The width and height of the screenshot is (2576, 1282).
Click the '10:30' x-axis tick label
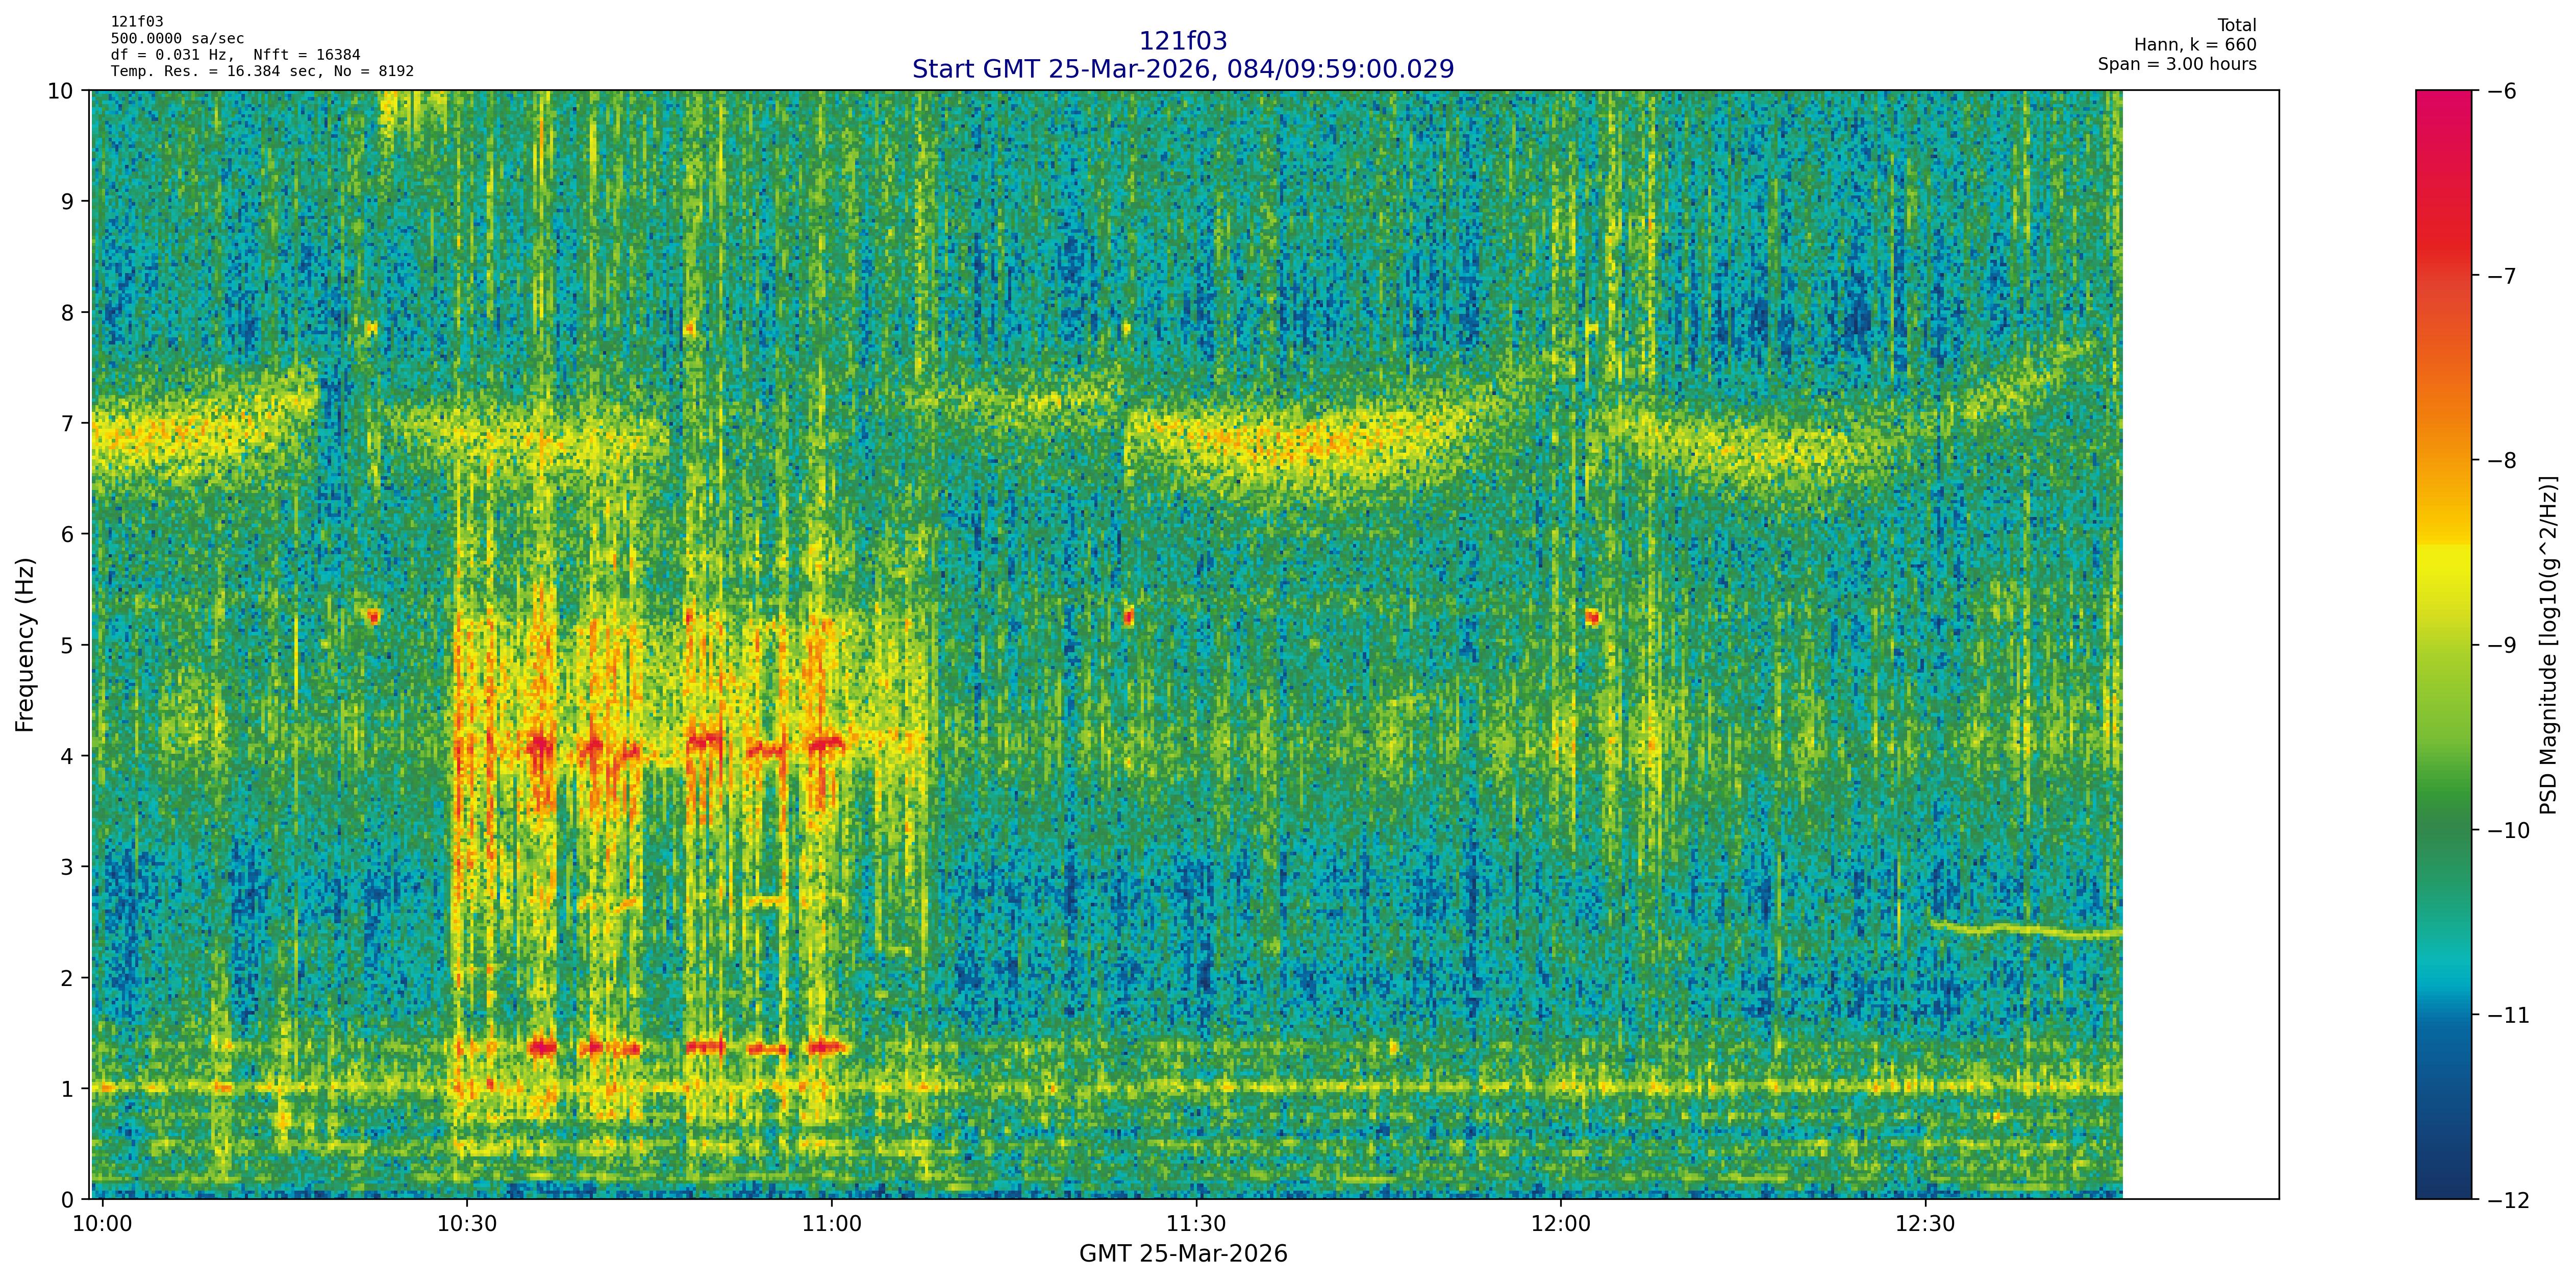tap(467, 1225)
